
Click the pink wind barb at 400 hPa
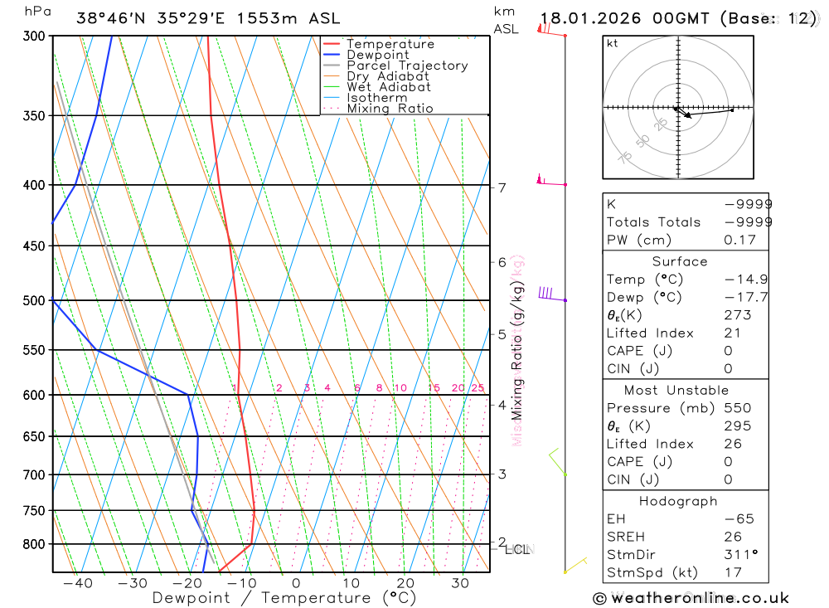tap(551, 180)
